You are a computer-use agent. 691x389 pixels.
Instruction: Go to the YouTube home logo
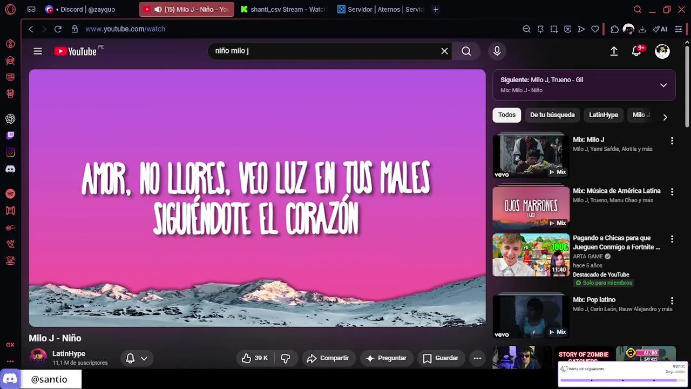[x=76, y=51]
